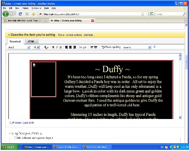The image size is (189, 151).
Task: Run Check spelling in the editor toolbar
Action: (x=111, y=47)
